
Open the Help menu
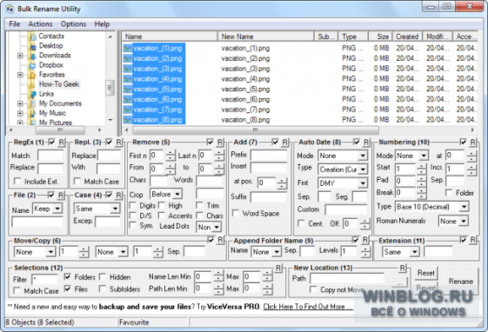[x=102, y=24]
